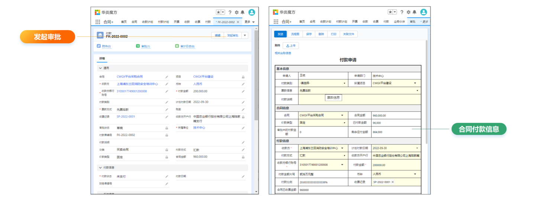Screen dimensions: 533x213
Task: Edit the 合同 field with pencil icon
Action: [x=167, y=77]
